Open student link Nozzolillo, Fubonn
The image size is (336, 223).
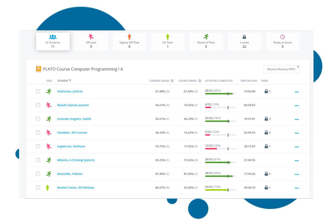(70, 174)
